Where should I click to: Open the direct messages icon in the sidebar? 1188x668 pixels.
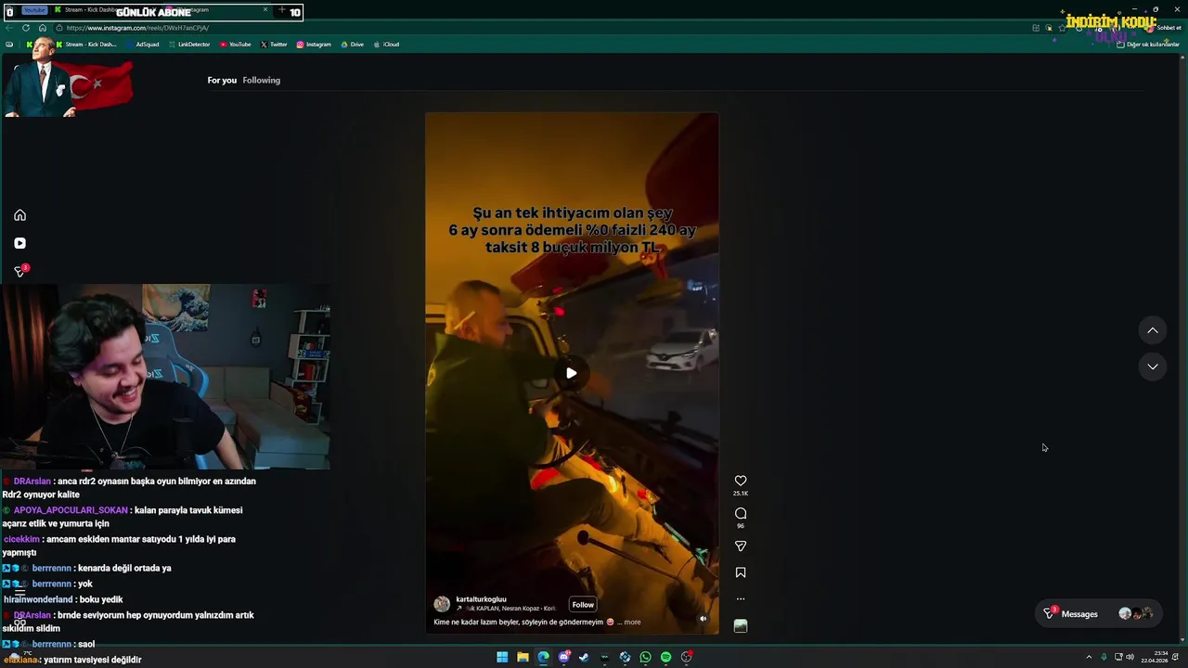point(19,271)
